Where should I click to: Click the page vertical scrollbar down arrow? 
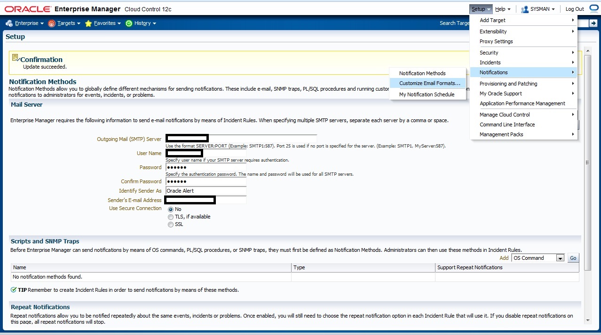[587, 320]
